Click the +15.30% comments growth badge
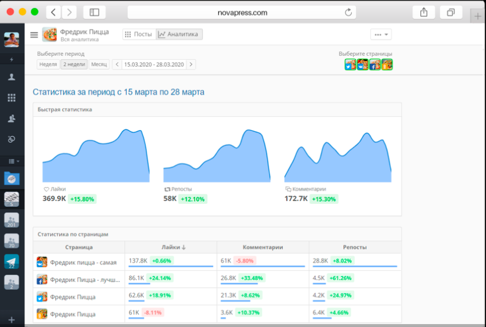Image resolution: width=486 pixels, height=327 pixels. 323,199
